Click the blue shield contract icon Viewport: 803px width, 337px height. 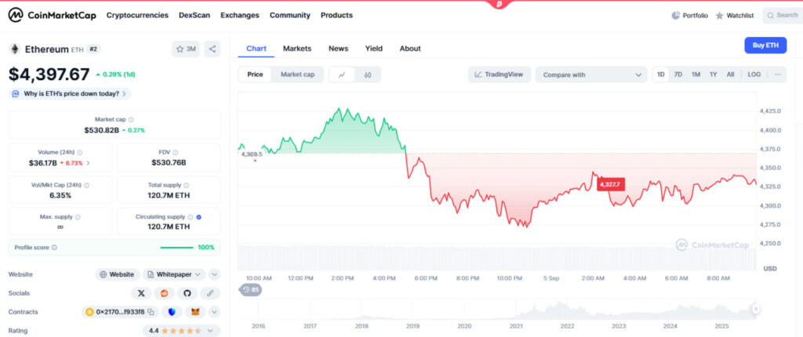point(172,311)
